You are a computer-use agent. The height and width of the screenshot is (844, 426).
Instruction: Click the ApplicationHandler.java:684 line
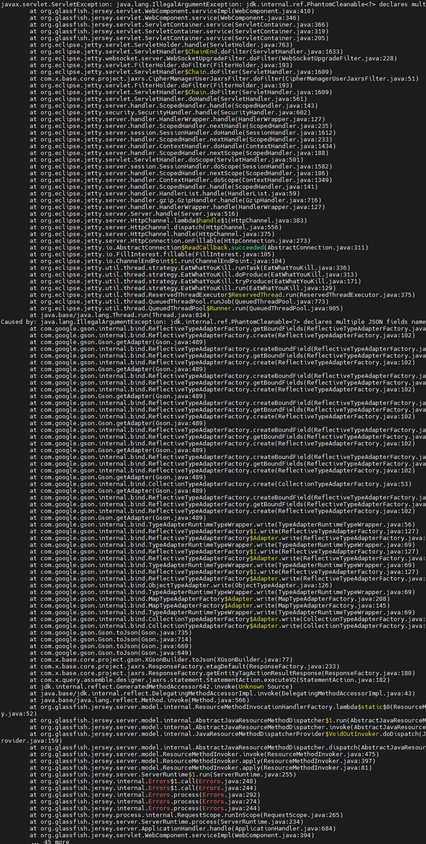click(x=183, y=828)
